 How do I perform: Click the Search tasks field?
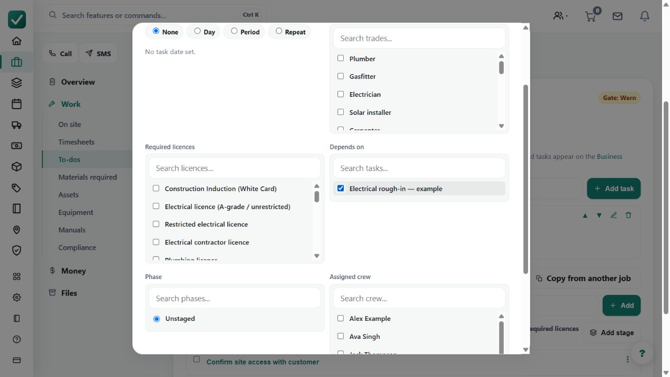click(x=419, y=168)
